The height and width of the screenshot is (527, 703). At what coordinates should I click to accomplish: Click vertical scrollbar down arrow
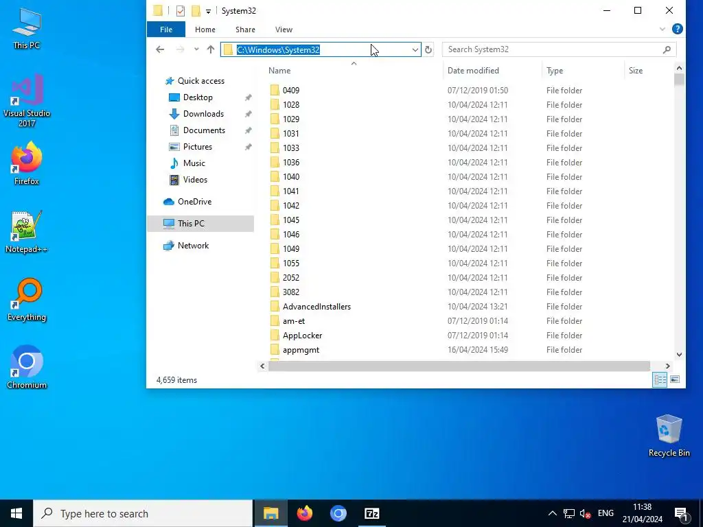pyautogui.click(x=679, y=355)
